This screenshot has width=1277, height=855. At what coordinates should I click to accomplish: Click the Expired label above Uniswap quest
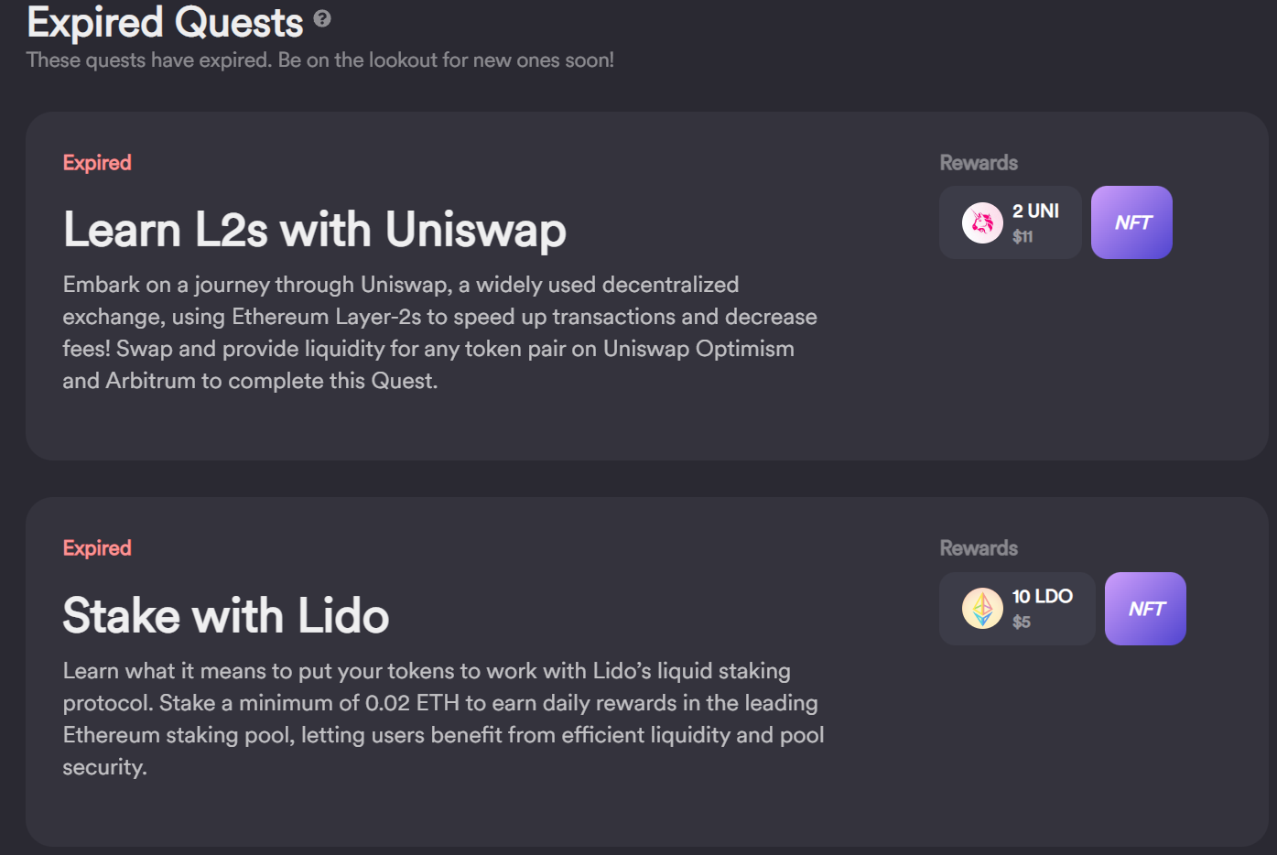[97, 163]
